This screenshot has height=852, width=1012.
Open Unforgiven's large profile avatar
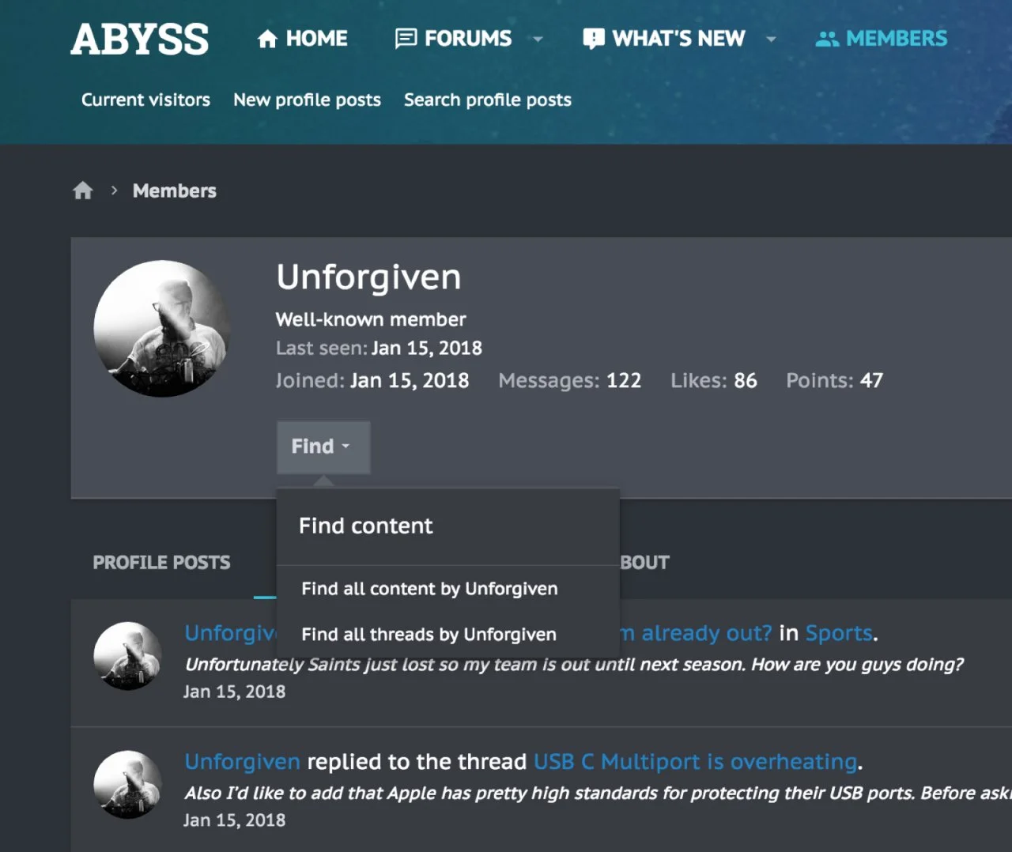[x=162, y=329]
